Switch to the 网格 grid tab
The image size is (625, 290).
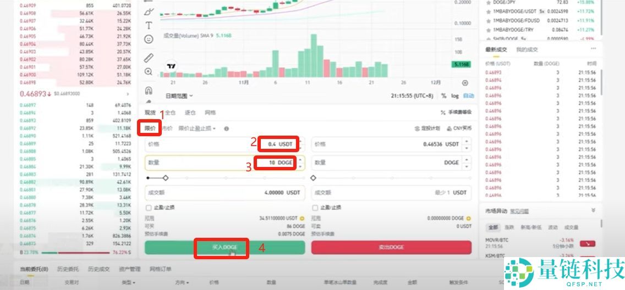(x=210, y=113)
